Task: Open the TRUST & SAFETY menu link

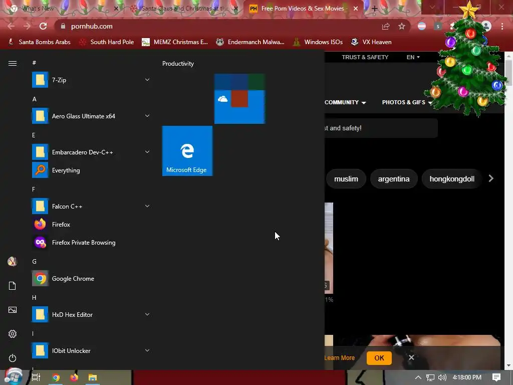Action: click(x=365, y=57)
